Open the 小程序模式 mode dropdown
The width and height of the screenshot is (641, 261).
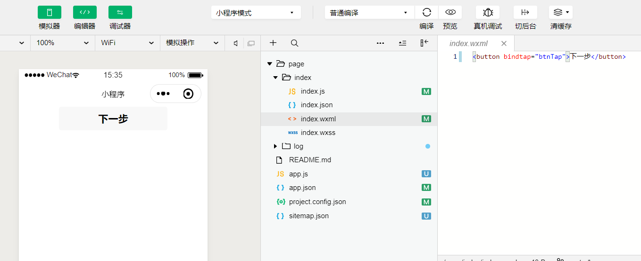click(x=256, y=13)
